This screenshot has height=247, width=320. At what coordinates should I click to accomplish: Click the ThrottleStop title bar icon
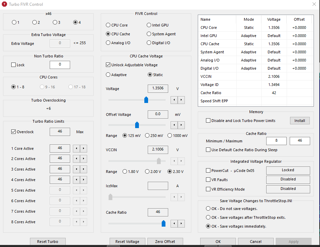coord(4,4)
